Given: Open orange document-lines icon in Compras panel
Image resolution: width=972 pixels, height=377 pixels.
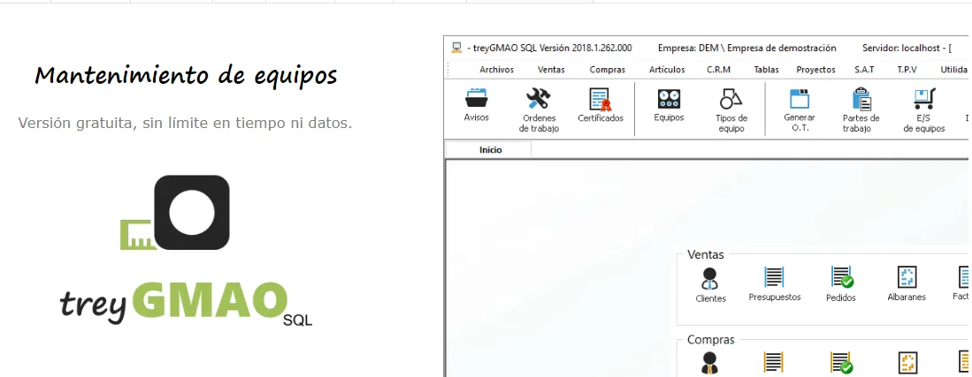Looking at the screenshot, I should coord(774,364).
